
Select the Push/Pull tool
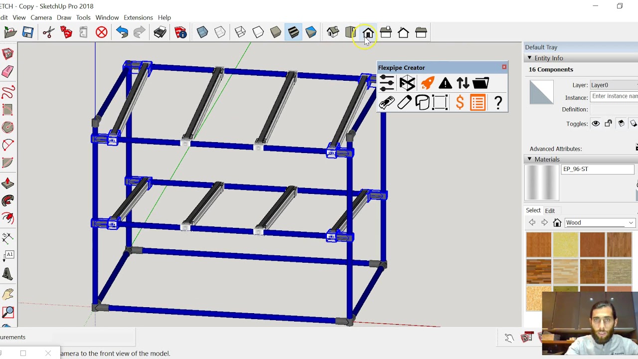(x=7, y=183)
